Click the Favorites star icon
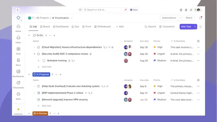 click(x=18, y=109)
